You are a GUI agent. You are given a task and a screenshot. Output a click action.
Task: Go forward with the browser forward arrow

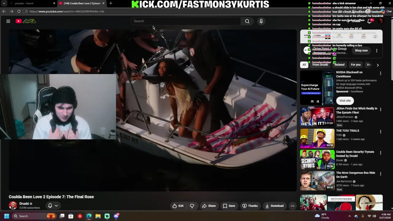coord(11,11)
